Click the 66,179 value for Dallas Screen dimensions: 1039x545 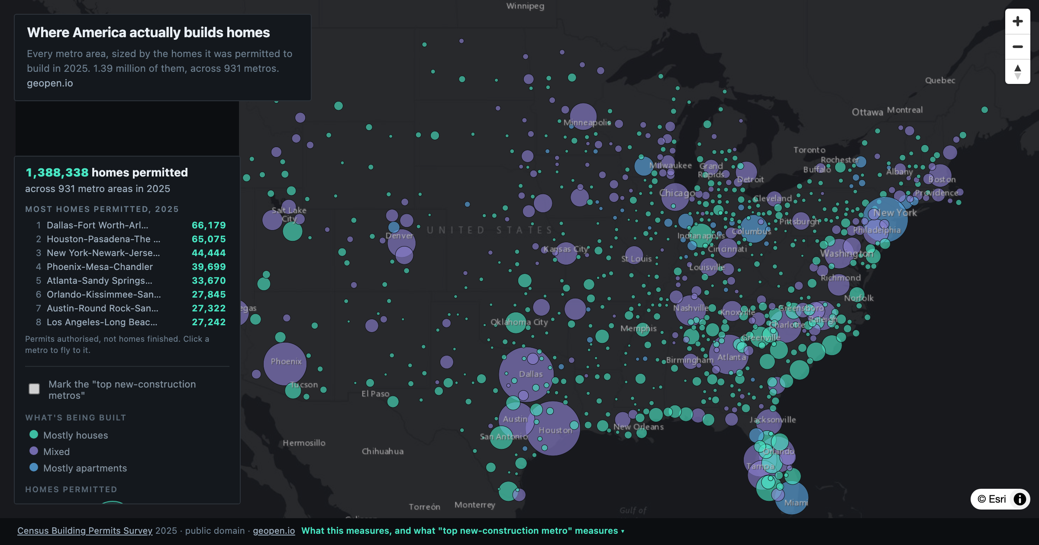(x=209, y=225)
